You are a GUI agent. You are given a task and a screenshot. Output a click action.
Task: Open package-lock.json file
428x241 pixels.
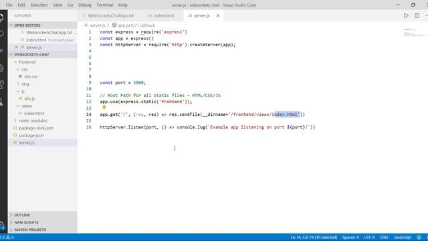tap(36, 128)
